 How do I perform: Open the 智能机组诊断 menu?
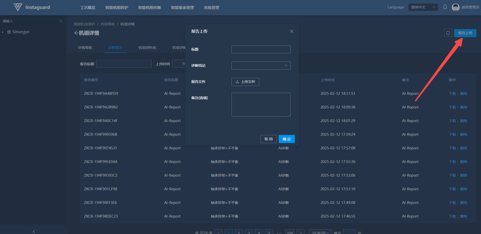(x=149, y=8)
